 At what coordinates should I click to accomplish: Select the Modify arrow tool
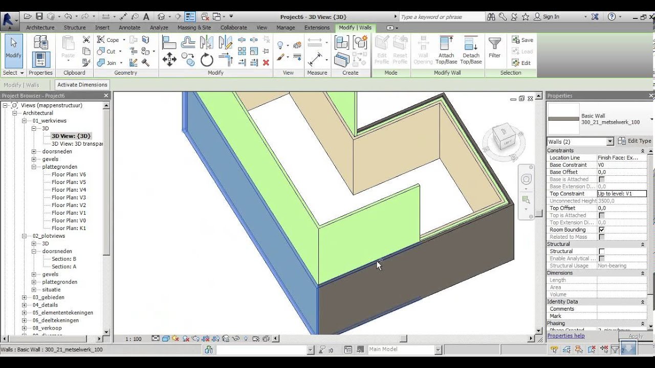[x=14, y=50]
